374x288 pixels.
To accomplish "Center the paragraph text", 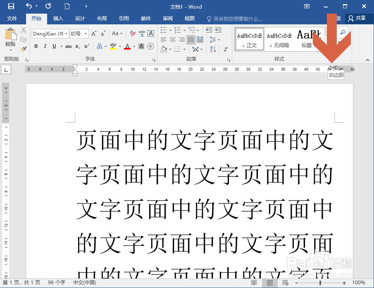I will click(173, 40).
